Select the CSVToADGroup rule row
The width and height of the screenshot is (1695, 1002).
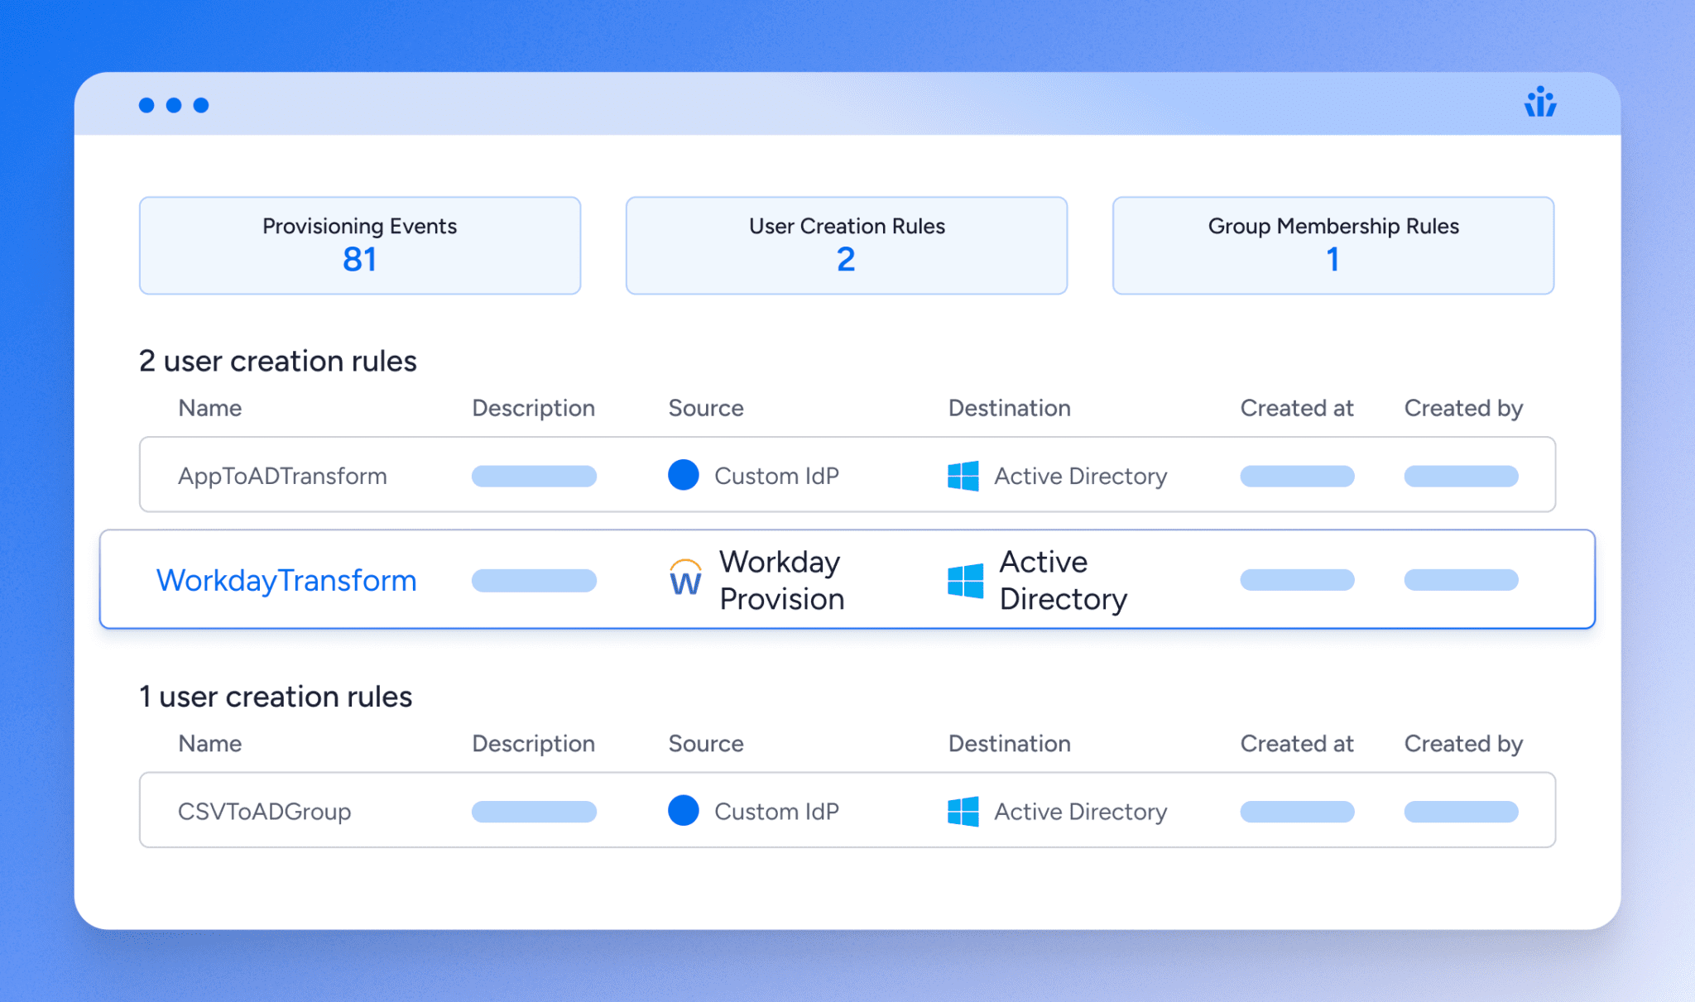(x=265, y=811)
